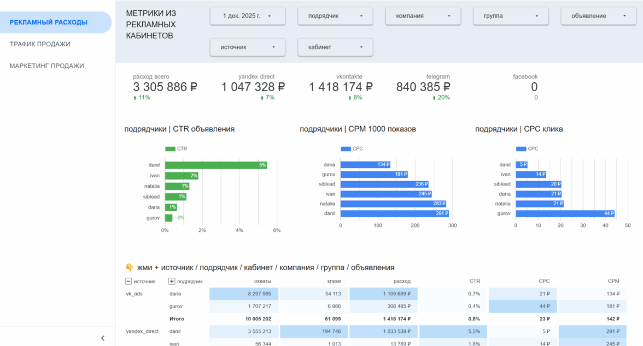
Task: Open the подрядчик filter dropdown
Action: [x=335, y=16]
